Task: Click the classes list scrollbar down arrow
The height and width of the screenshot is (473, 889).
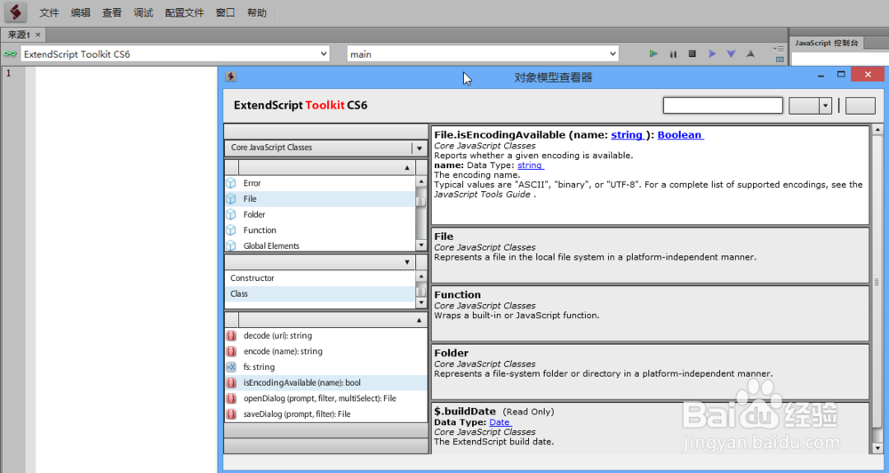Action: point(421,245)
